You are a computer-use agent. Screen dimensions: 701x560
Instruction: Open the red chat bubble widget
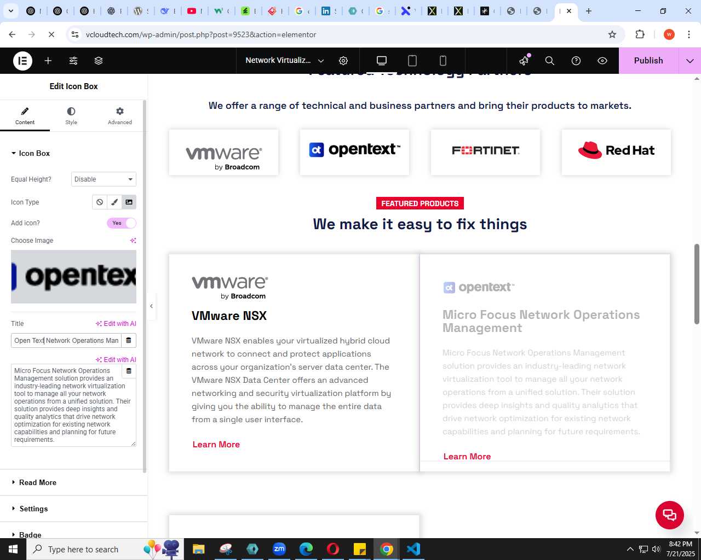tap(670, 515)
